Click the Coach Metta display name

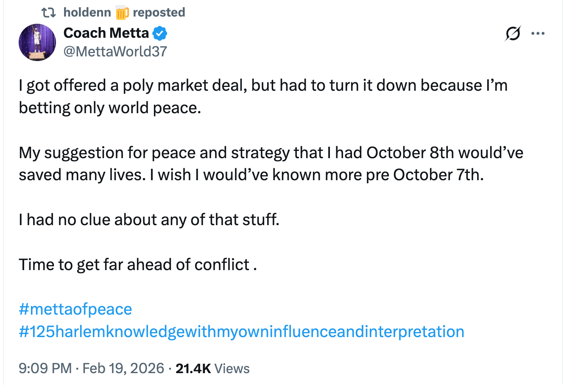pos(106,33)
